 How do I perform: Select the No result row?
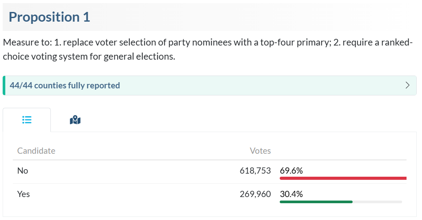click(209, 172)
